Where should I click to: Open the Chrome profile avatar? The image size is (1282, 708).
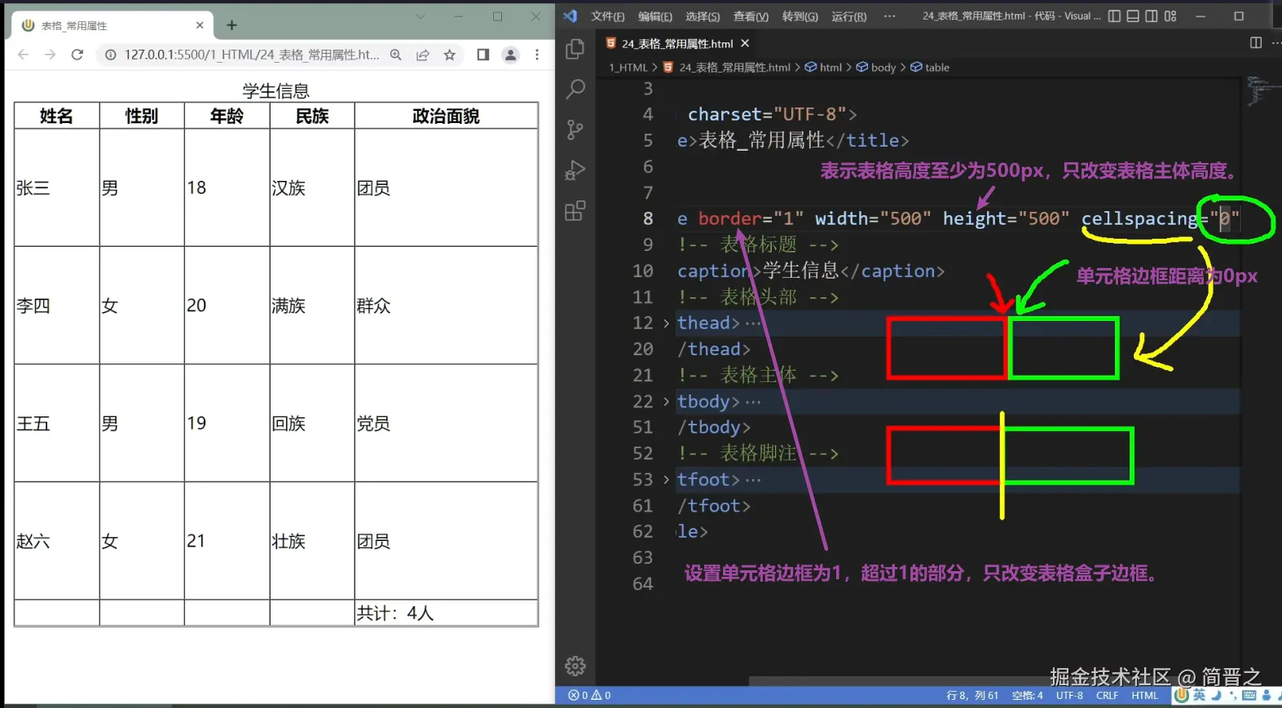click(x=510, y=55)
